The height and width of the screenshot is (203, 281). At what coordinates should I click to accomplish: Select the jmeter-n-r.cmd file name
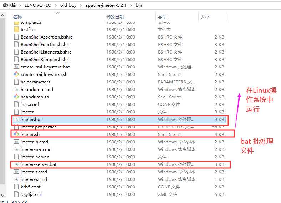click(x=36, y=149)
